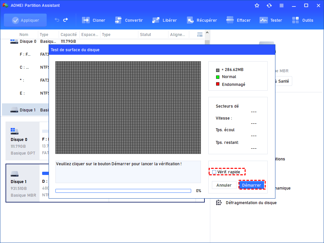Select the Libérer toolbar icon

tap(156, 20)
